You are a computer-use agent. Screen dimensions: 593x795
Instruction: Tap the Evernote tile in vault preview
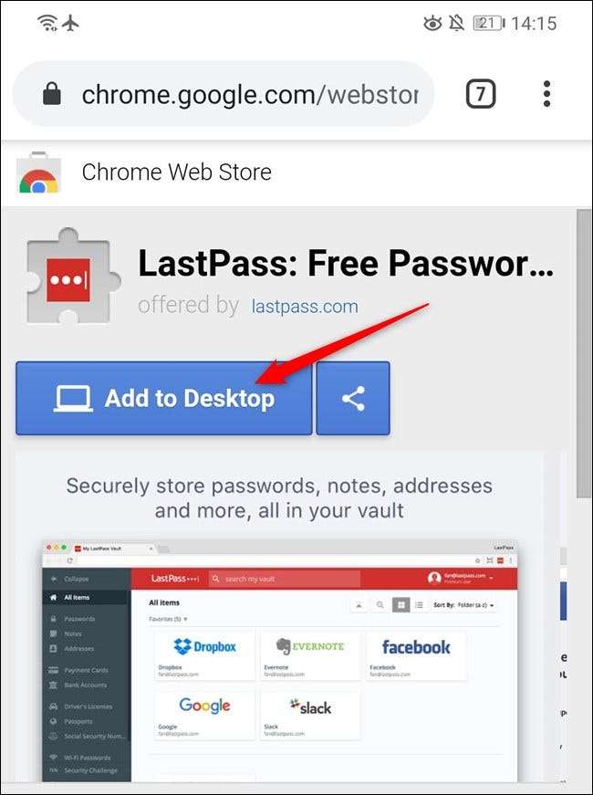pyautogui.click(x=310, y=655)
